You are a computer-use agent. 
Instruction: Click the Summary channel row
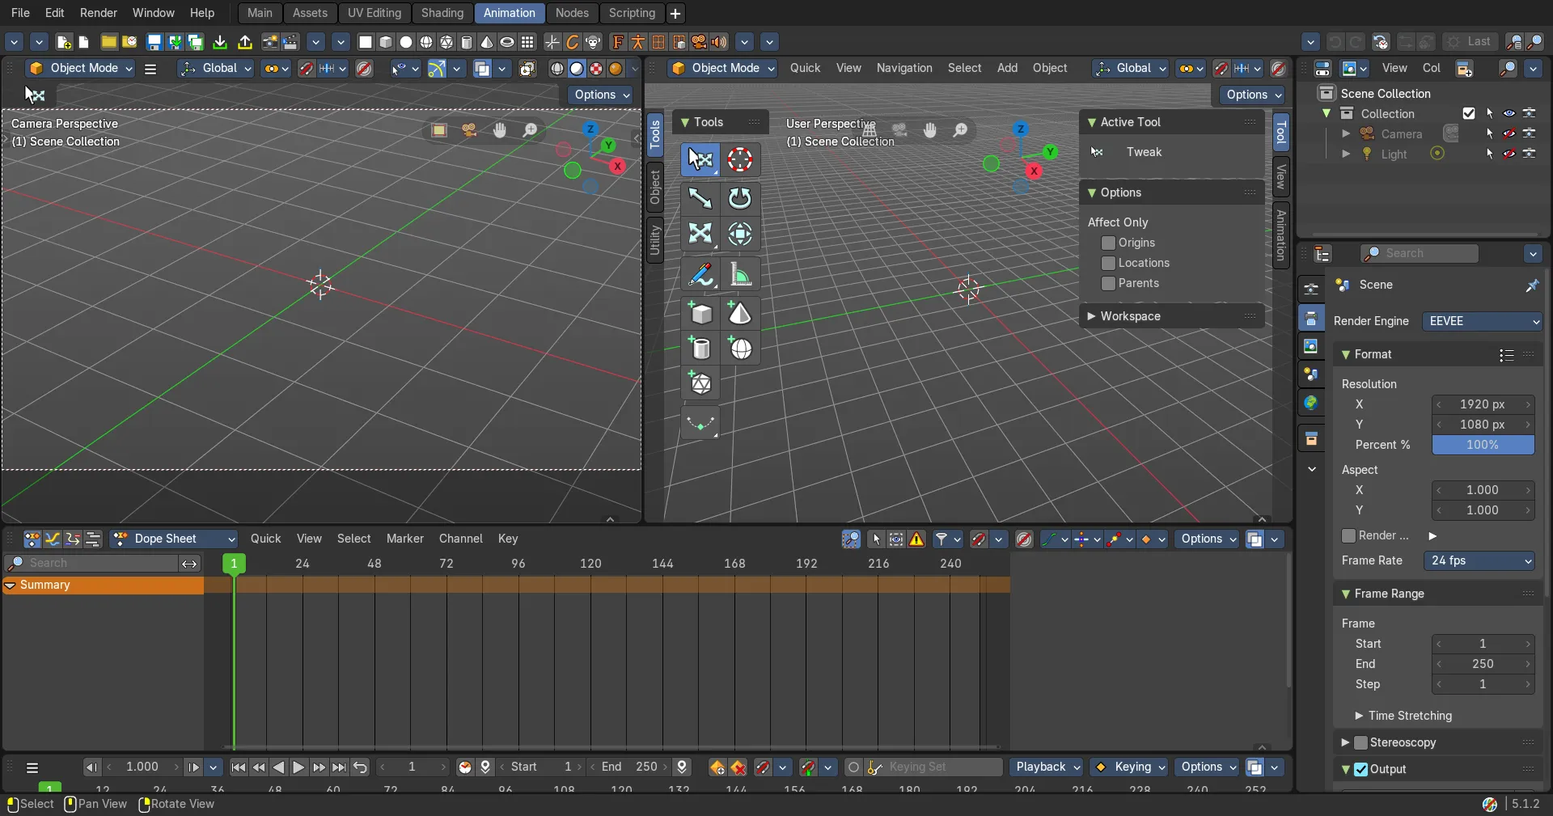103,585
